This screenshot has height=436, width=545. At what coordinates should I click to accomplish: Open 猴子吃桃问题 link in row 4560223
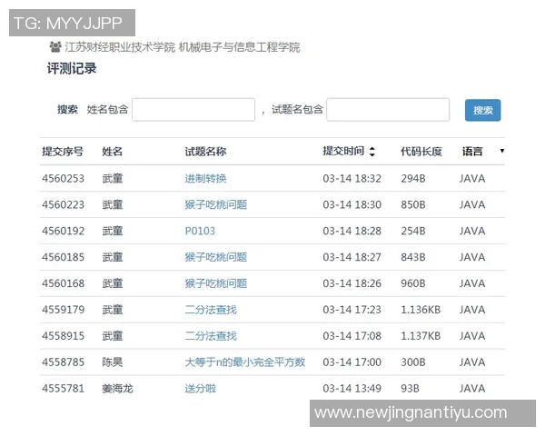coord(216,204)
